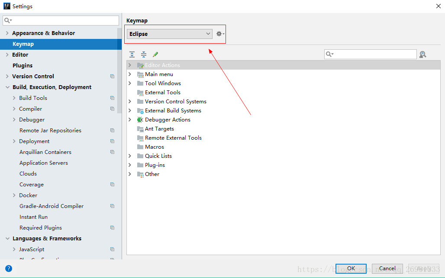The width and height of the screenshot is (445, 278).
Task: Click project-level icon beside Compiler
Action: point(113,109)
